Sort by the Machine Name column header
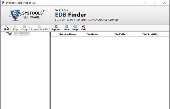This screenshot has width=170, height=109. (71, 34)
